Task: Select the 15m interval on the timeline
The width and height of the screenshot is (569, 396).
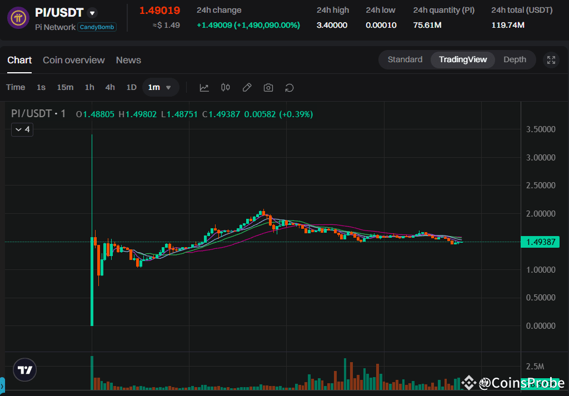Action: tap(65, 87)
